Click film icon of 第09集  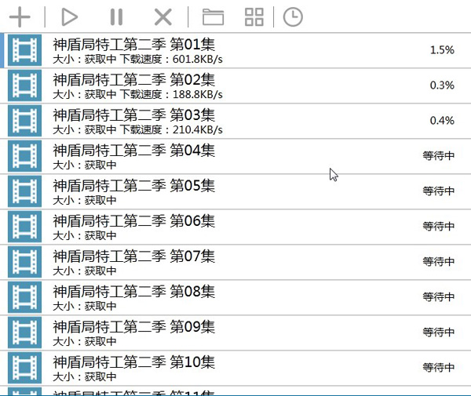24,332
